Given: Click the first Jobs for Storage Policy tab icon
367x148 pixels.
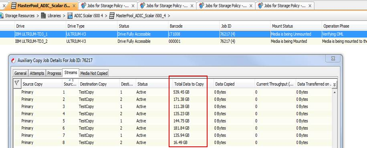Looking at the screenshot, I should tap(83, 6).
